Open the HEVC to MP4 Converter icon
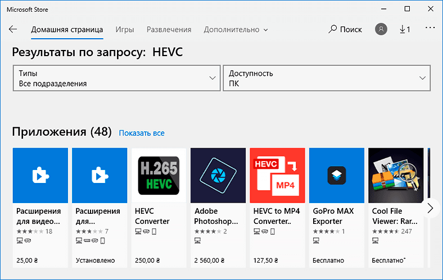Image resolution: width=443 pixels, height=280 pixels. point(278,176)
